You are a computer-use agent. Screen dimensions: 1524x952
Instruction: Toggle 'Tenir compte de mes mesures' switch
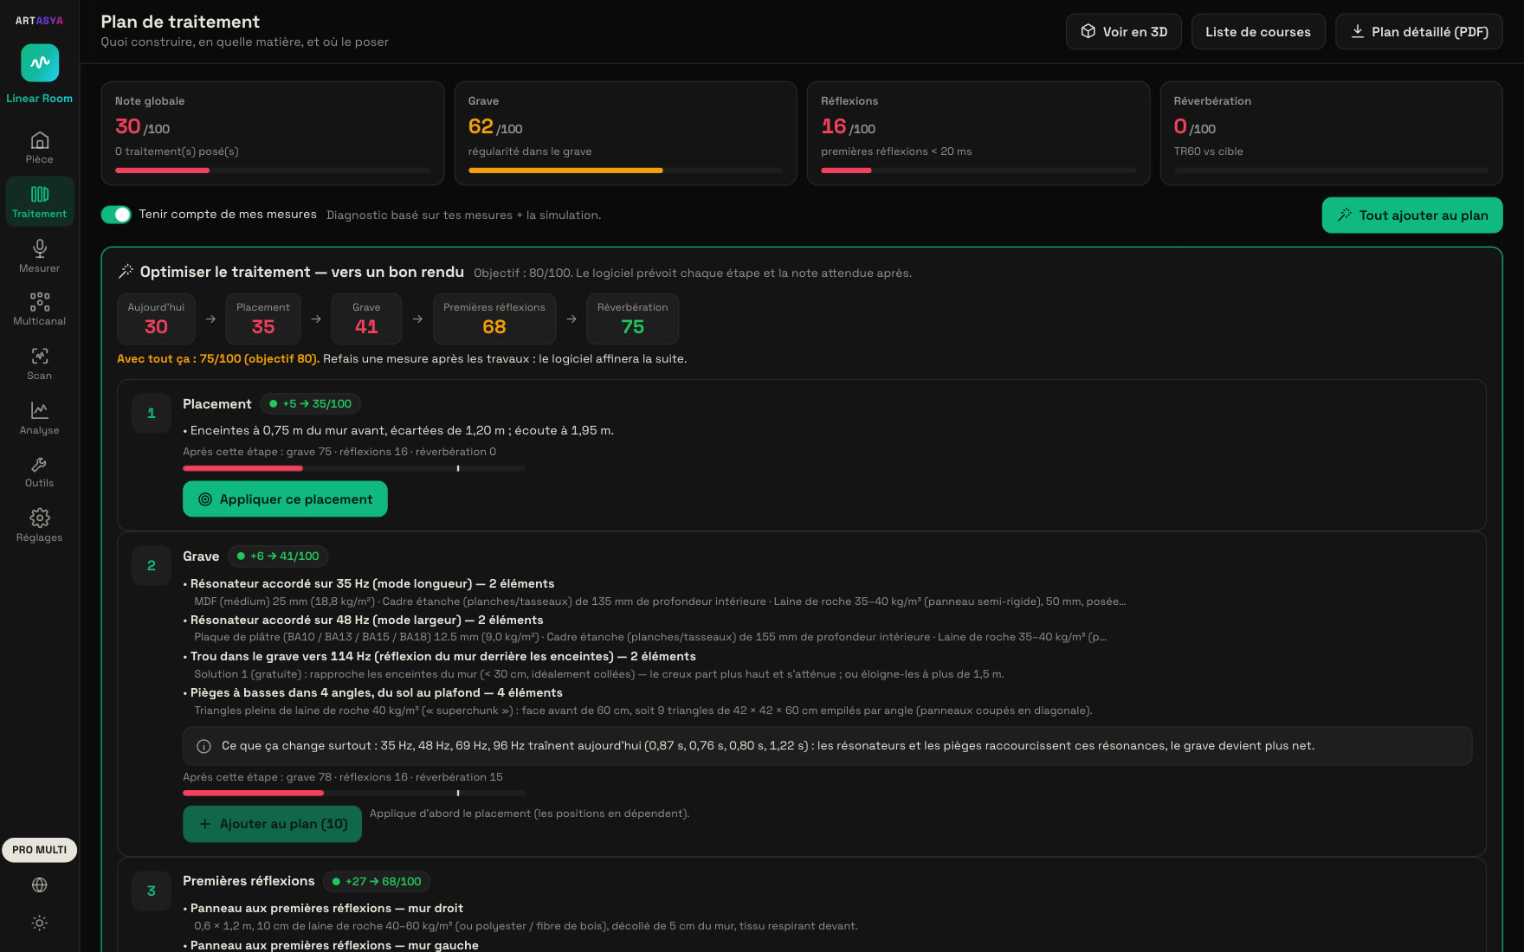[116, 215]
